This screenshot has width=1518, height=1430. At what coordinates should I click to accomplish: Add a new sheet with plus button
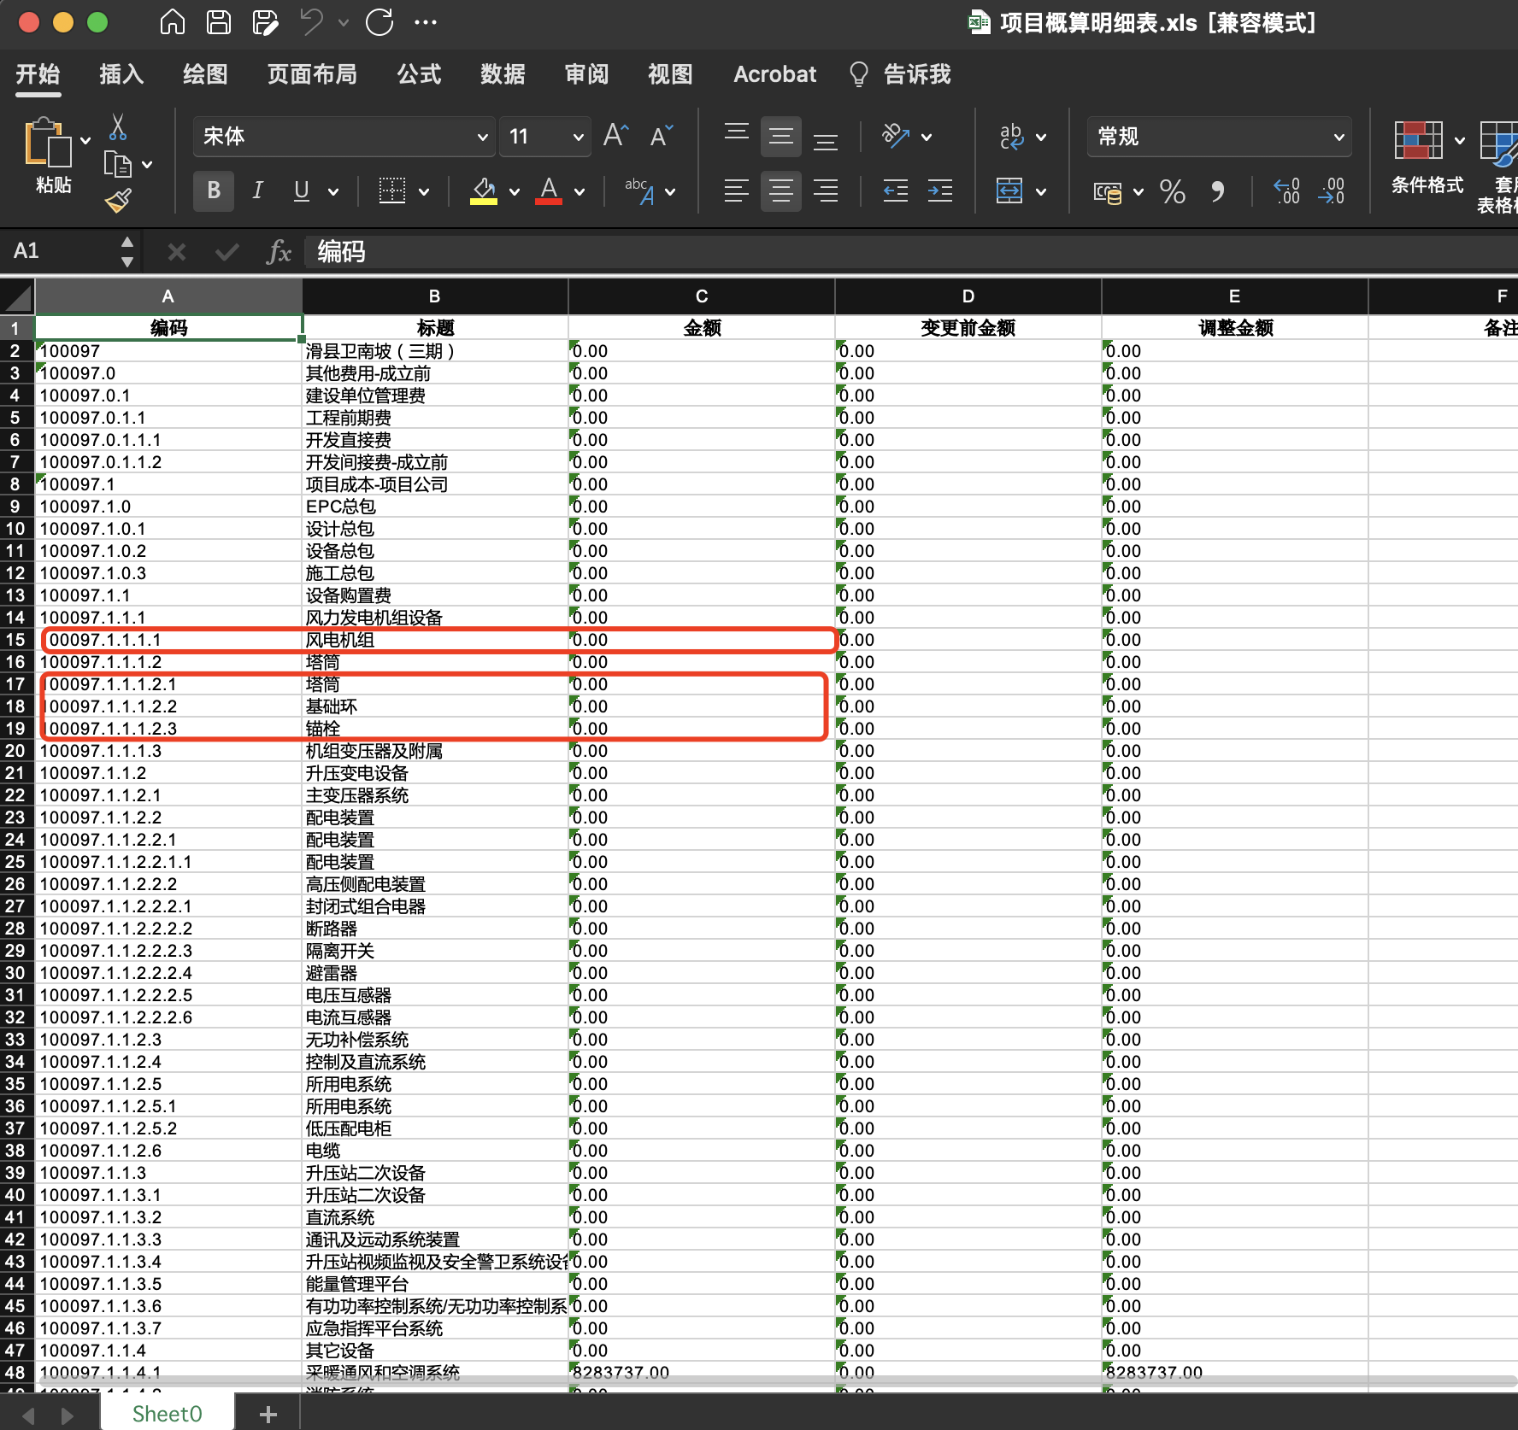(268, 1415)
